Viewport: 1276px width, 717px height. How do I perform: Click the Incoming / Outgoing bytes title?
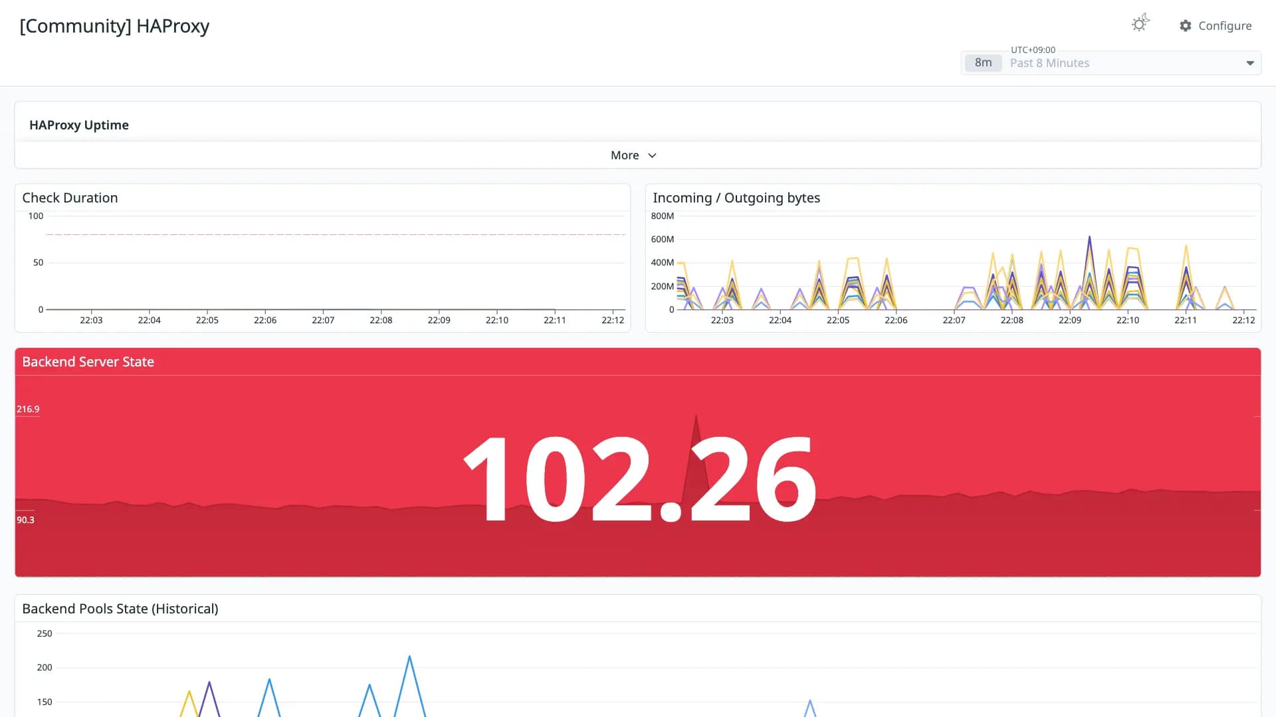click(x=736, y=198)
